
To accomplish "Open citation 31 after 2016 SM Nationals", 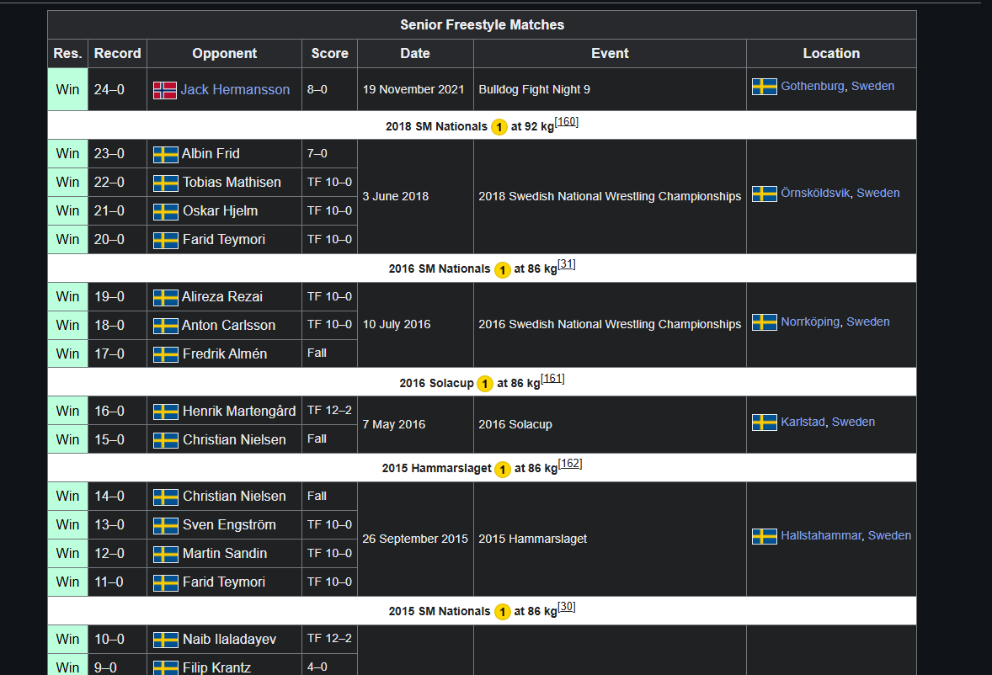I will (566, 264).
